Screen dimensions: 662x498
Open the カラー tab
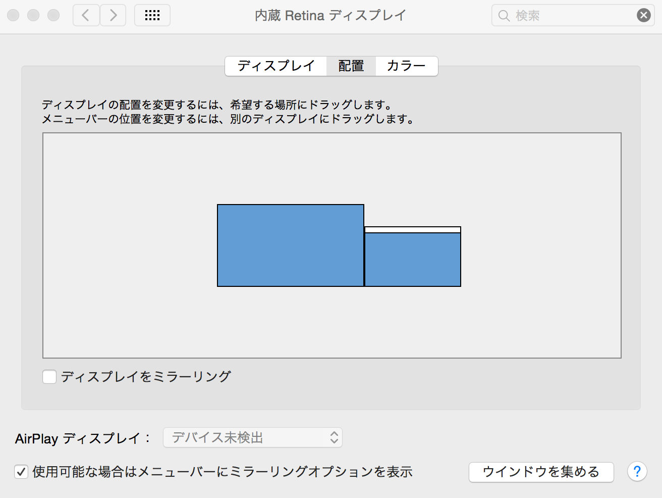[406, 66]
